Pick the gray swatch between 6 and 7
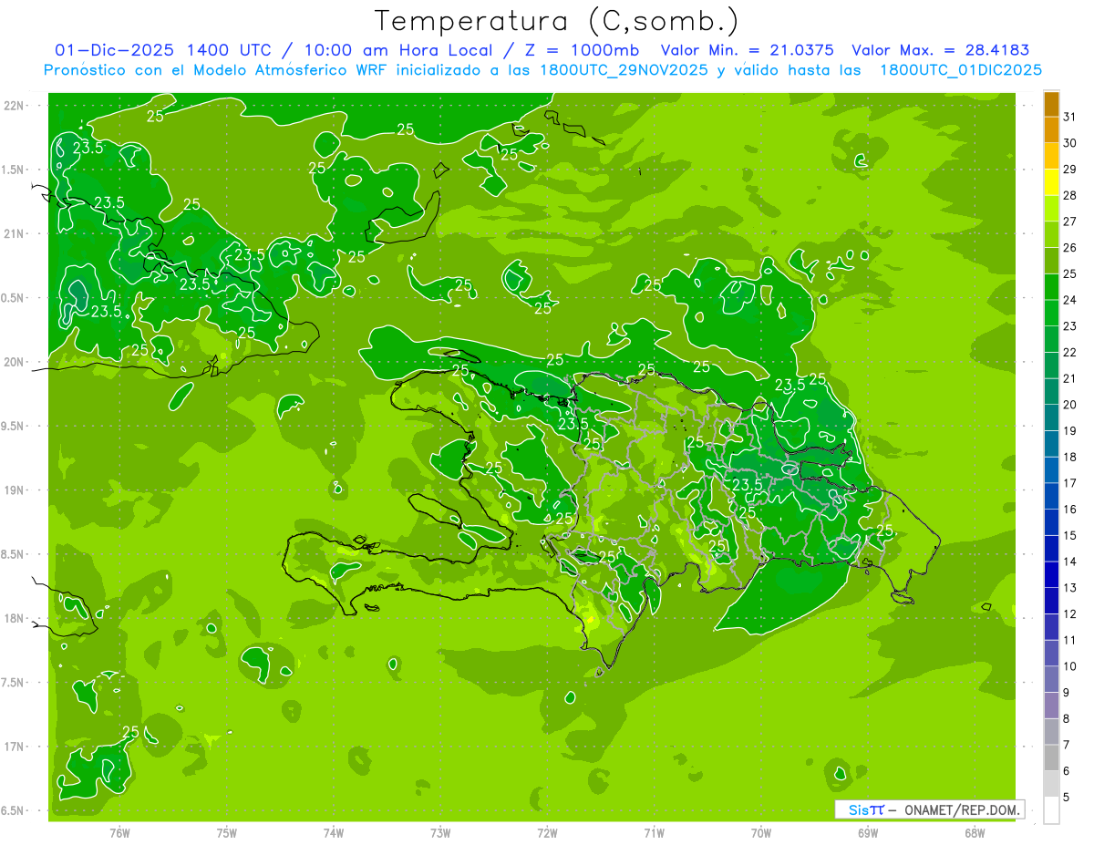 pos(1051,757)
